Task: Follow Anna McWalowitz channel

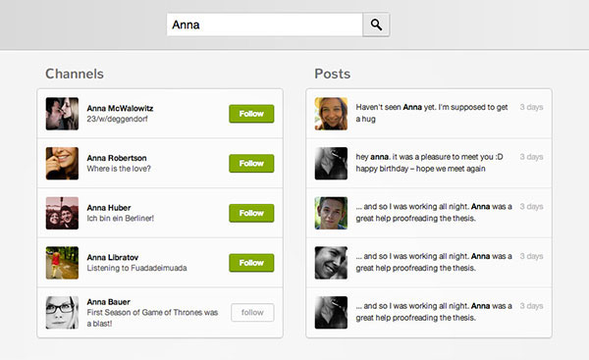Action: [x=251, y=114]
